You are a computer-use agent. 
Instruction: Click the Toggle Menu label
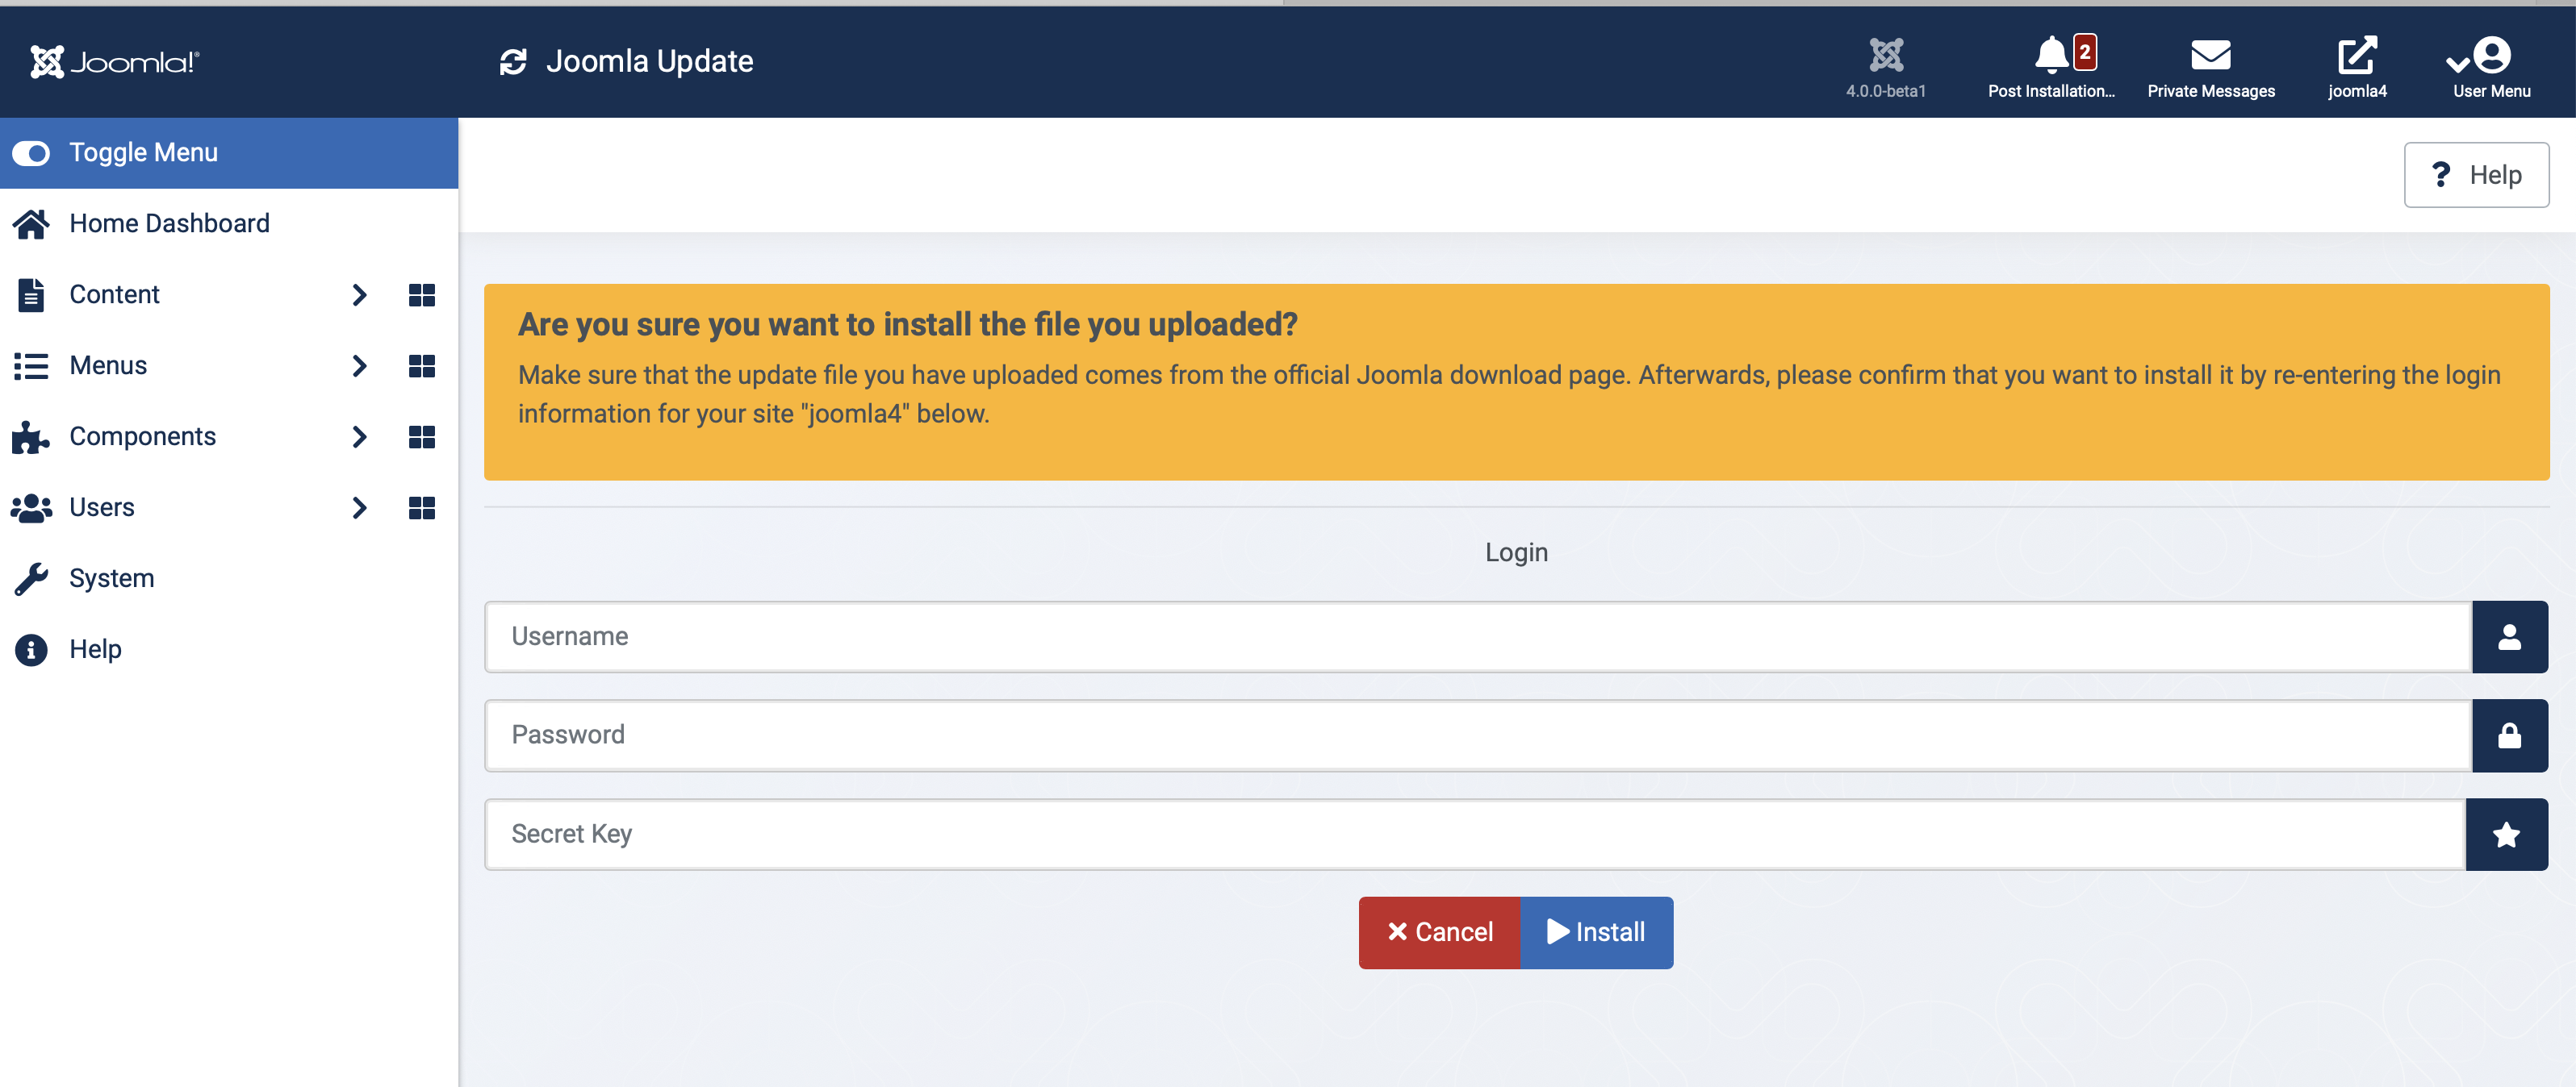143,153
